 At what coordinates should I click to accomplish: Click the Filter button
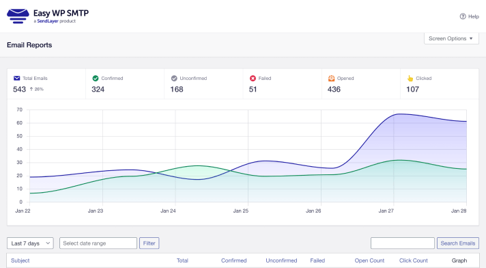click(x=149, y=243)
